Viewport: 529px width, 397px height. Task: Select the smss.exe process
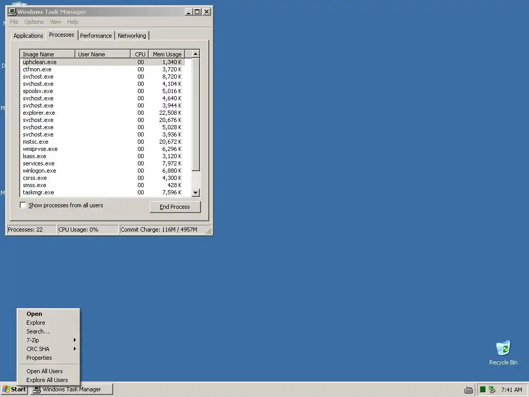(103, 186)
